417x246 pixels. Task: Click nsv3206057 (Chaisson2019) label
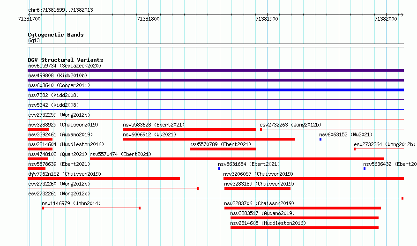click(258, 174)
